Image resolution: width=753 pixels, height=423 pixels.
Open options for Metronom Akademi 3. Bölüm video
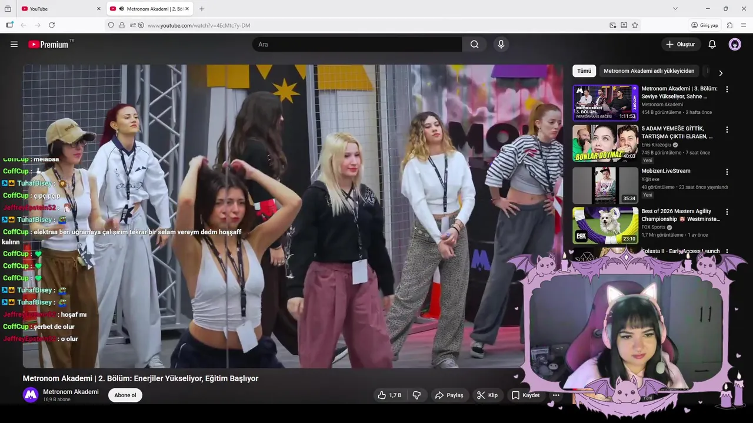pos(727,89)
